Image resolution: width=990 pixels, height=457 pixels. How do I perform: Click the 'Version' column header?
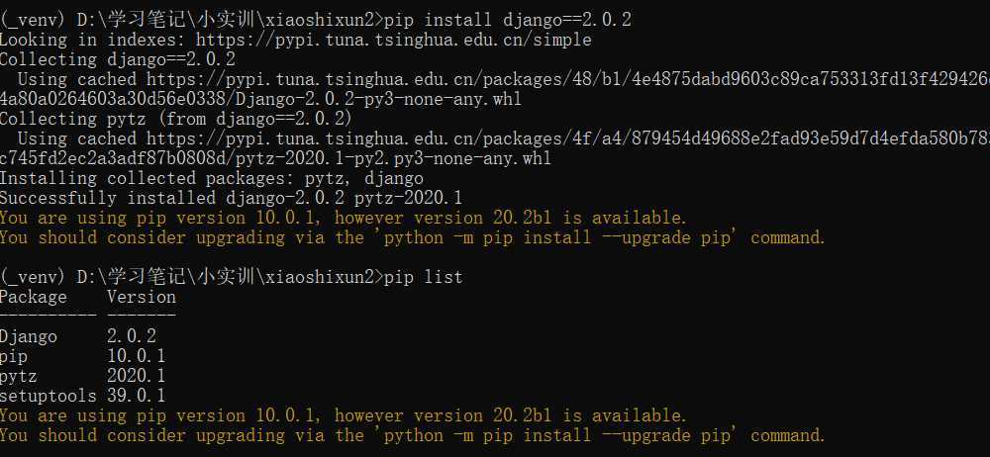point(142,297)
